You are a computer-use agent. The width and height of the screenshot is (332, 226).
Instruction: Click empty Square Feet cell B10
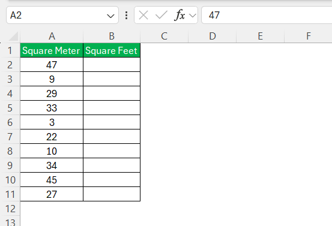pyautogui.click(x=112, y=180)
